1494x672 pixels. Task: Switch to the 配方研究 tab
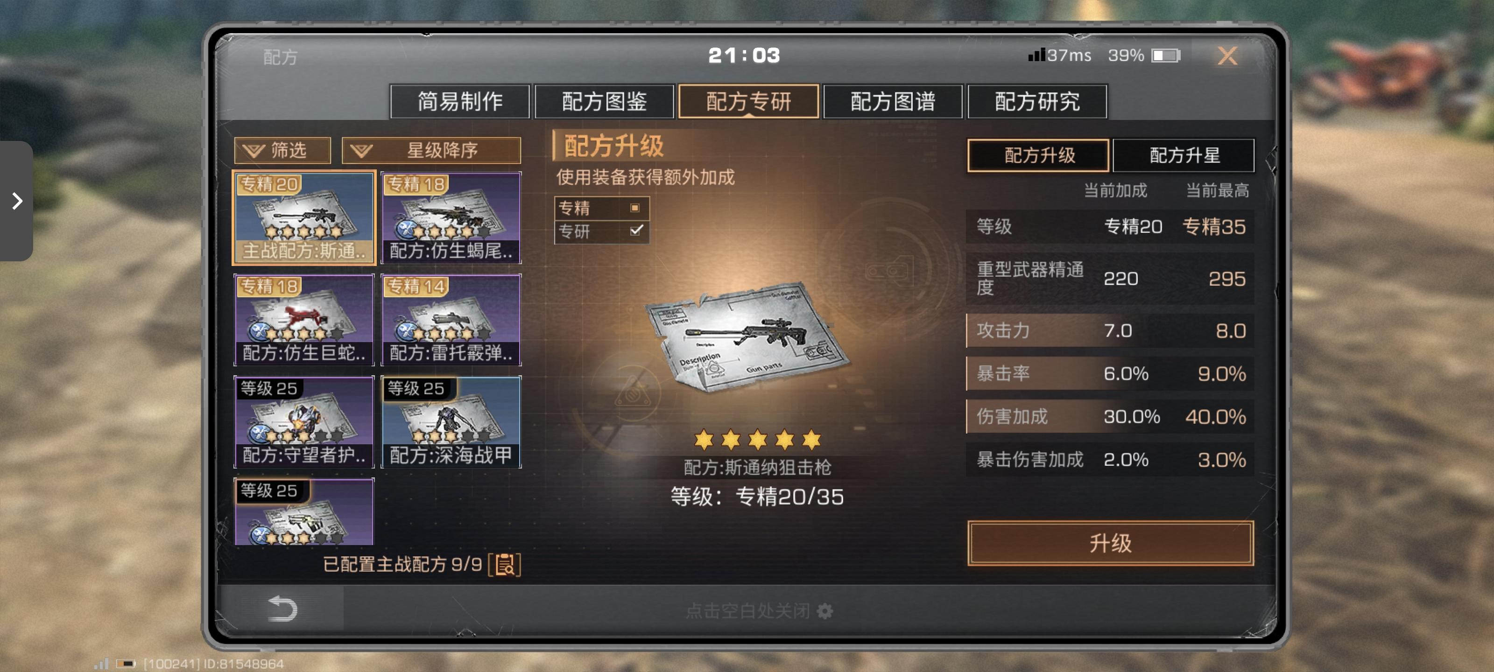point(1037,101)
